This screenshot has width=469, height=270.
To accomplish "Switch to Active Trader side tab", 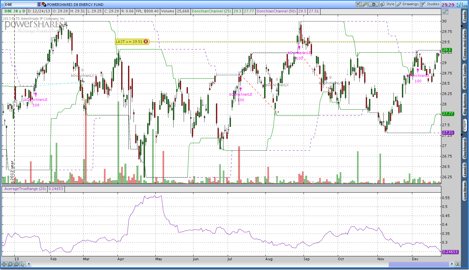I will 465,76.
